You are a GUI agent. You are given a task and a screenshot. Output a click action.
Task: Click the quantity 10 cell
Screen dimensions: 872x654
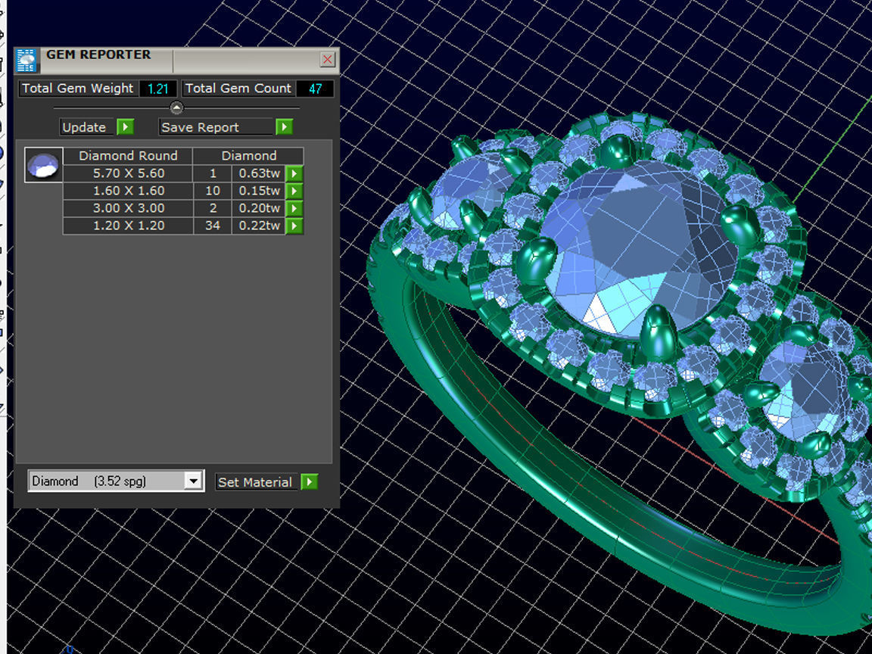213,191
